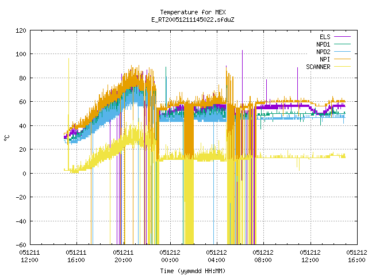Click the x-axis tick label 051212 08:00
The image size is (368, 276).
pos(263,256)
